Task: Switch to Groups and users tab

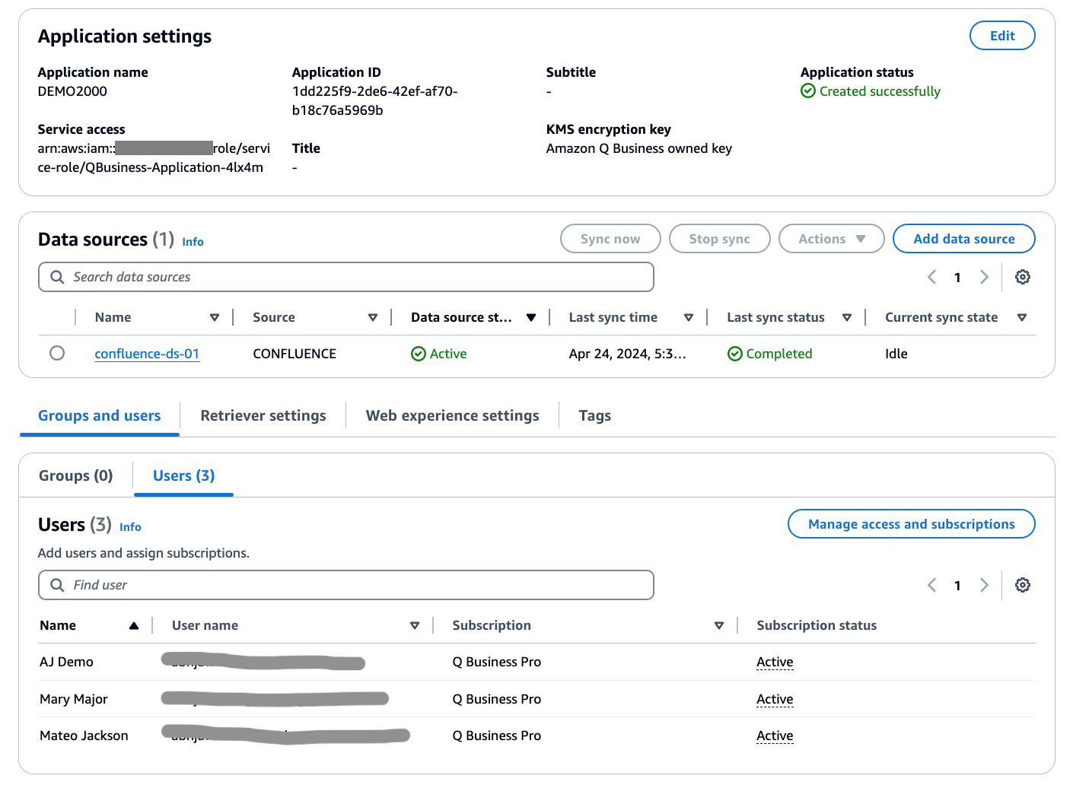Action: tap(100, 415)
